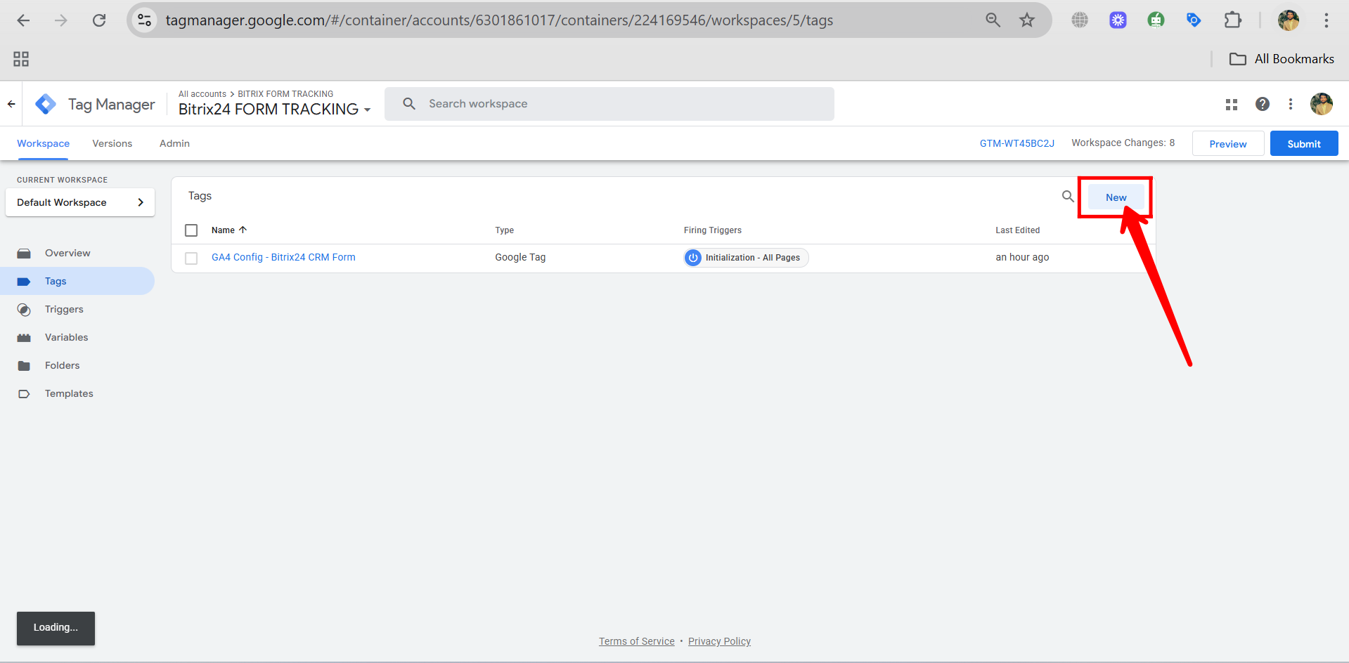
Task: Open the Extensions puzzle icon
Action: pos(1232,20)
